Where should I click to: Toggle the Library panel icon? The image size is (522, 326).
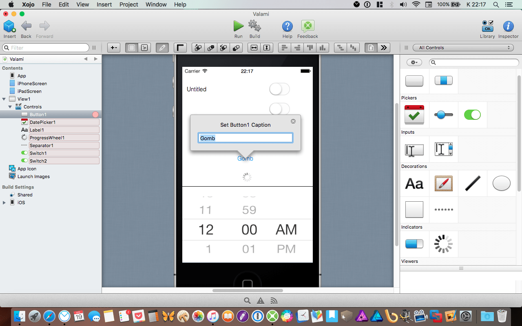488,26
